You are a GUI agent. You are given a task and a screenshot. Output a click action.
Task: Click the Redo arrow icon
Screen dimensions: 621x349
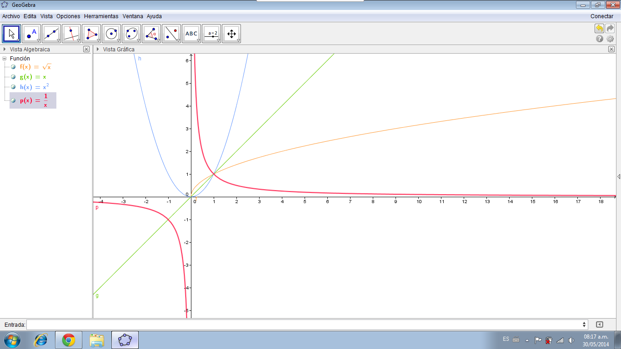610,29
